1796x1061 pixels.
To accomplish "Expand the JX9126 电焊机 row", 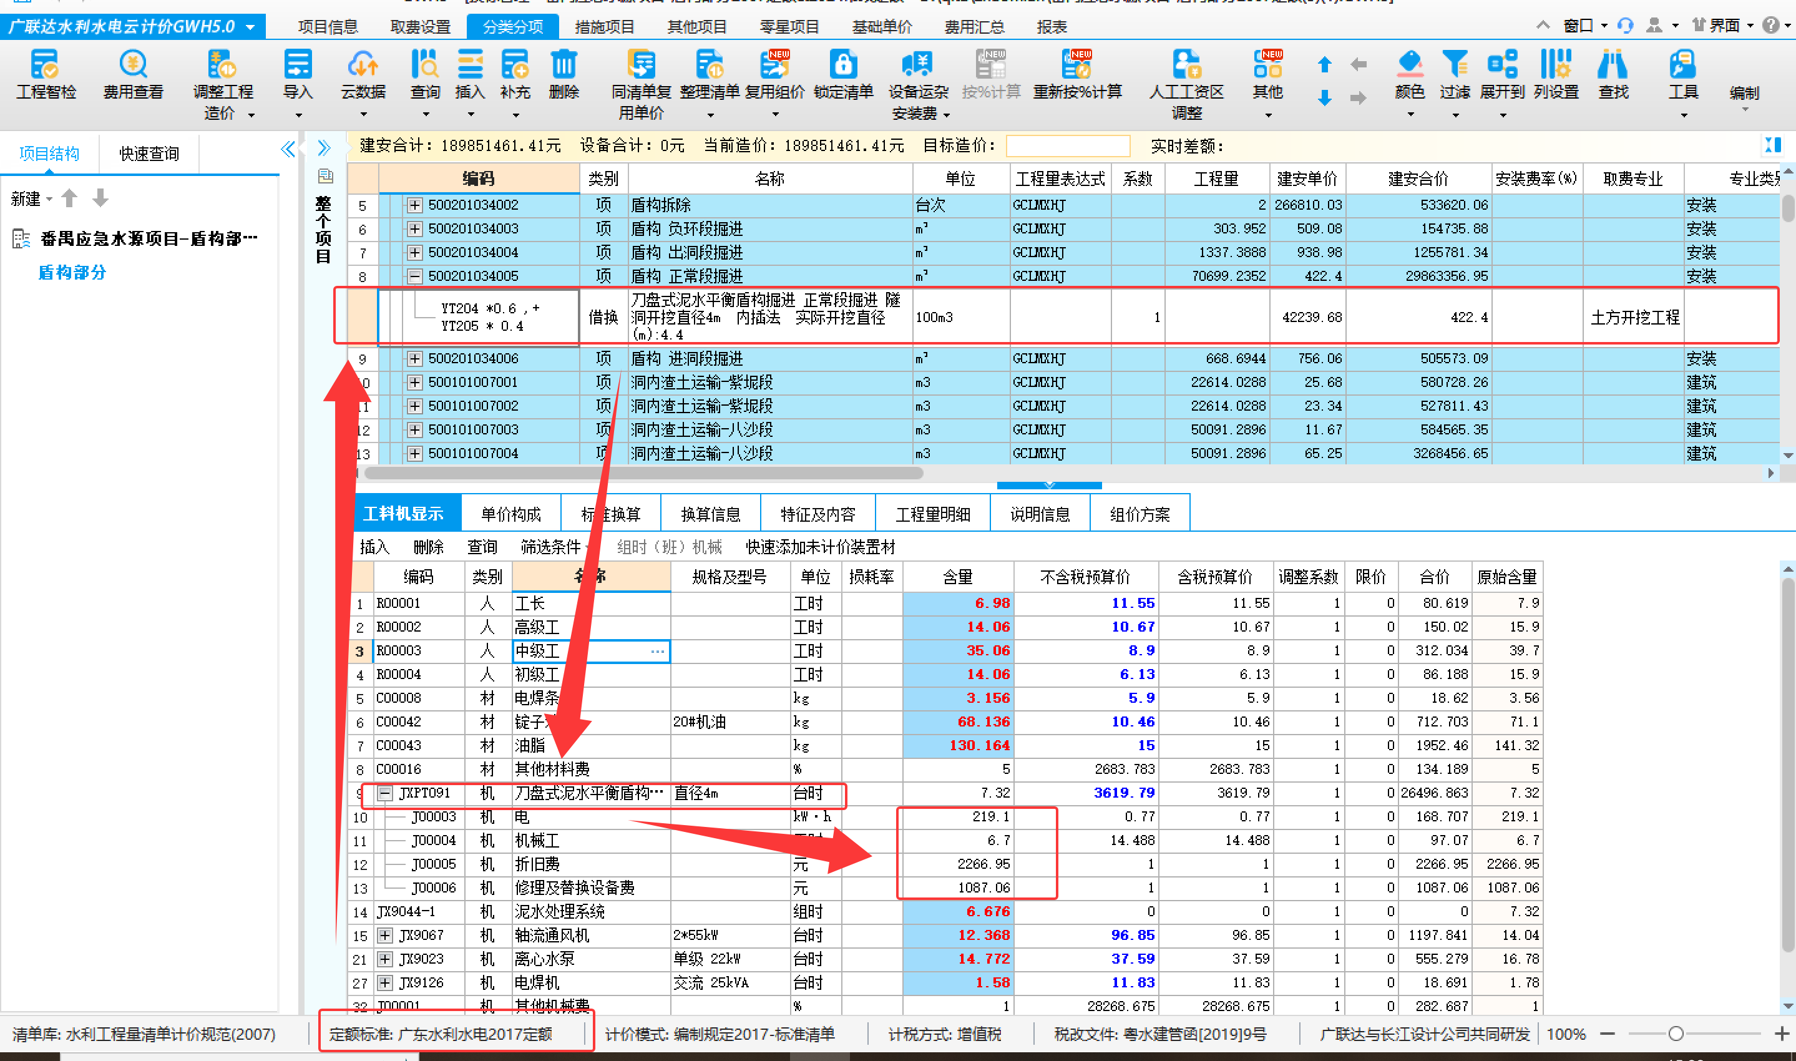I will [x=385, y=982].
